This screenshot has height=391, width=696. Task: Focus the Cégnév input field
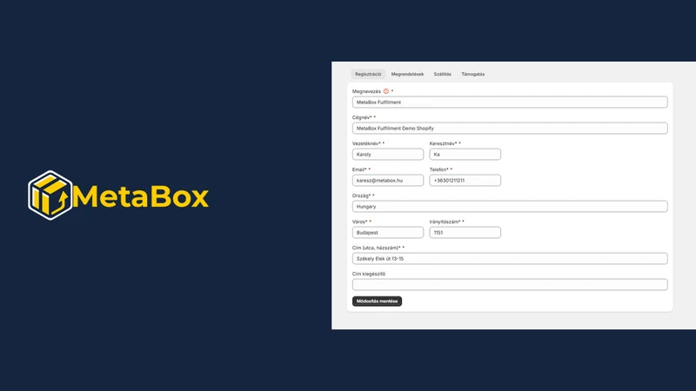coord(510,128)
